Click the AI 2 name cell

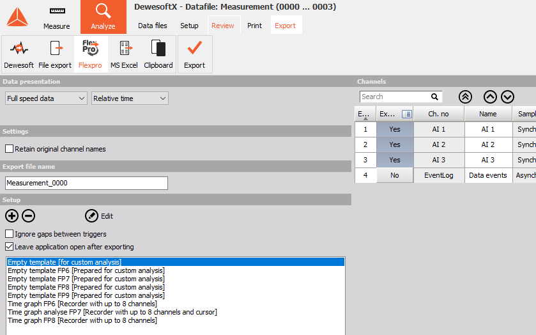click(488, 144)
